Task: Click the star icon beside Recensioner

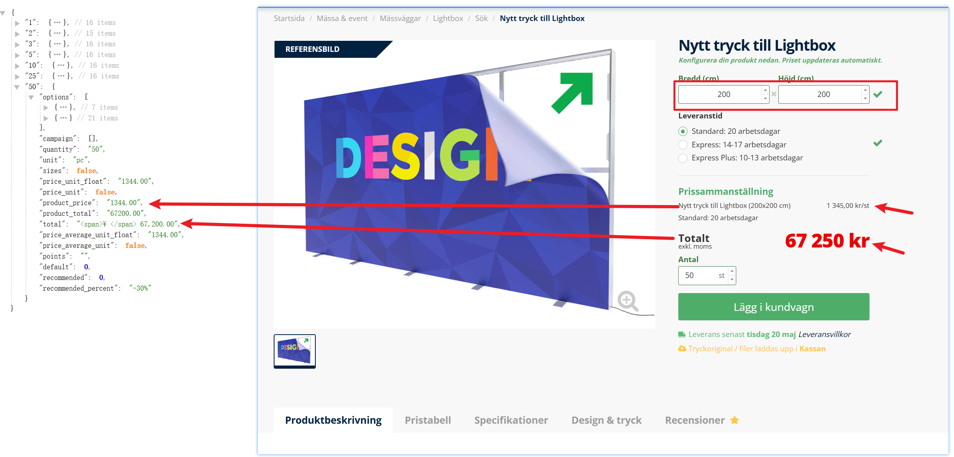Action: tap(735, 420)
